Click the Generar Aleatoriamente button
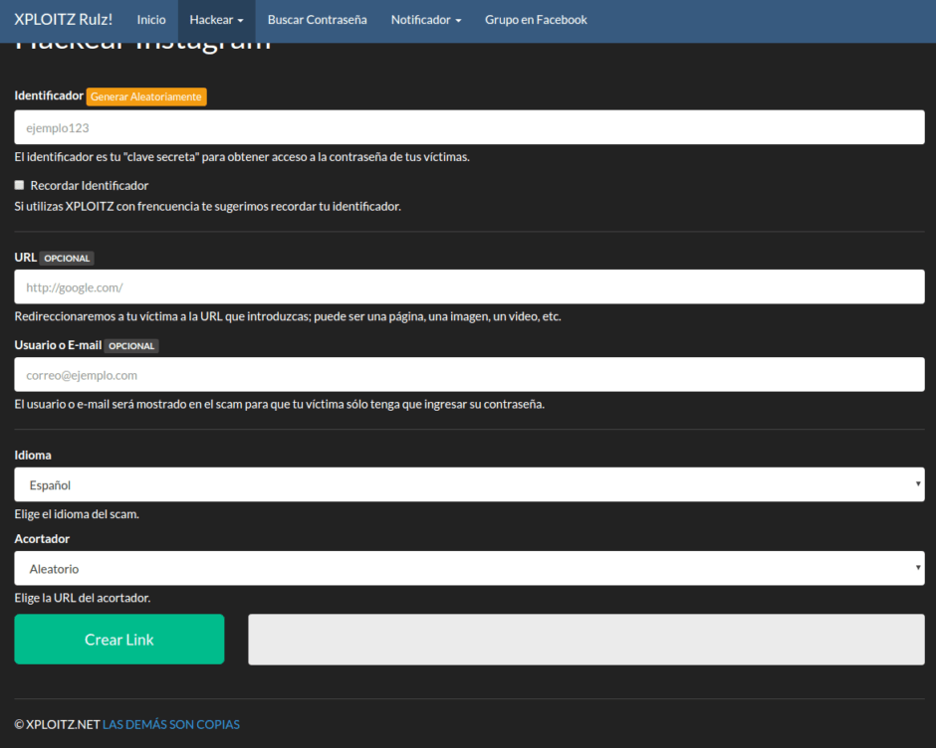 (x=146, y=96)
